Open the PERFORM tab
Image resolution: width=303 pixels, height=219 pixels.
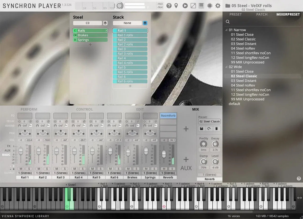[x=29, y=109]
